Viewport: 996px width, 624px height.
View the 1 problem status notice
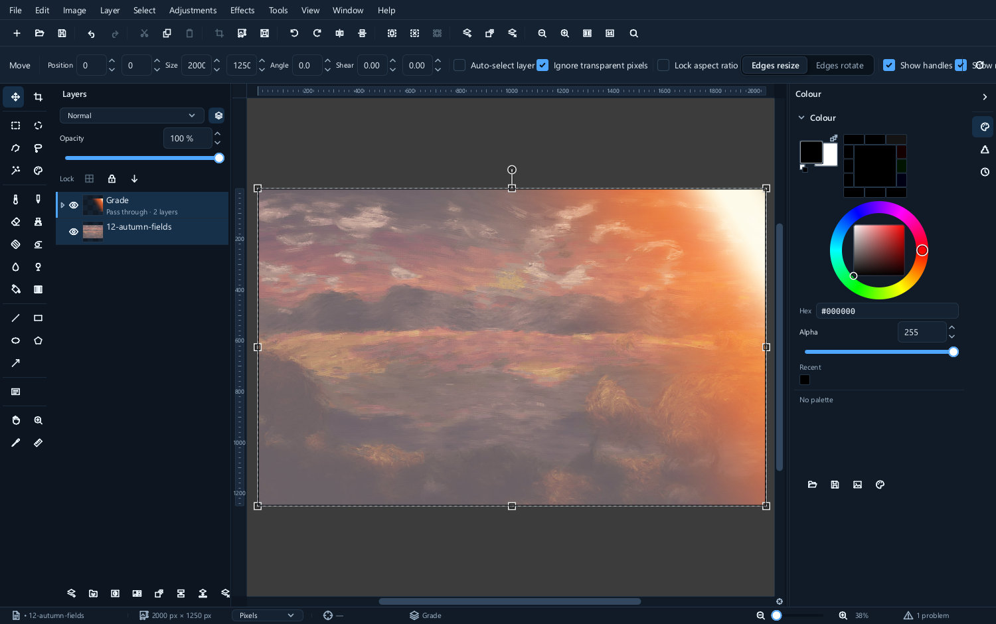(x=926, y=615)
